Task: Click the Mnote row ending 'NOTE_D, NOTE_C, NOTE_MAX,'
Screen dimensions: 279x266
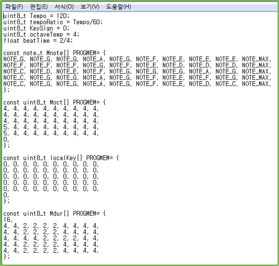Action: [x=137, y=84]
